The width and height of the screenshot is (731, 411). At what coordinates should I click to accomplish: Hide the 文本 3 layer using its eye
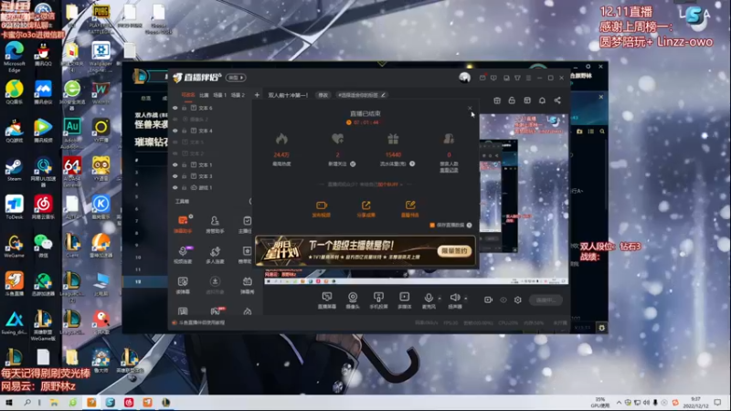point(175,176)
